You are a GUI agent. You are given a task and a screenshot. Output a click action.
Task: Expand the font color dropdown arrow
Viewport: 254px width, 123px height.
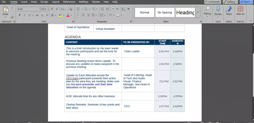pos(71,15)
